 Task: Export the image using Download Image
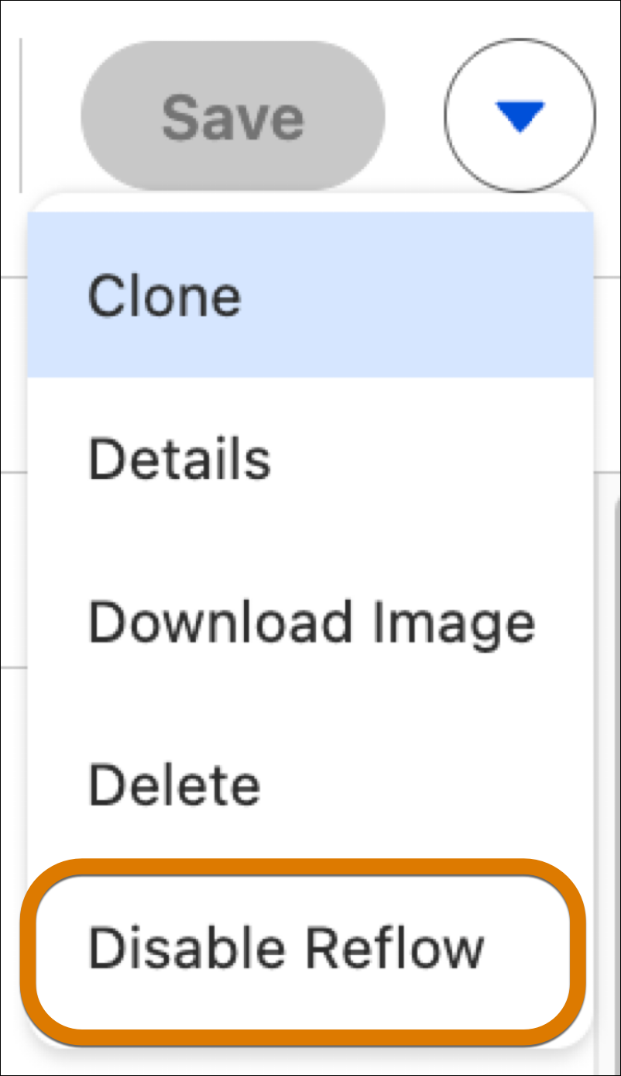coord(310,622)
